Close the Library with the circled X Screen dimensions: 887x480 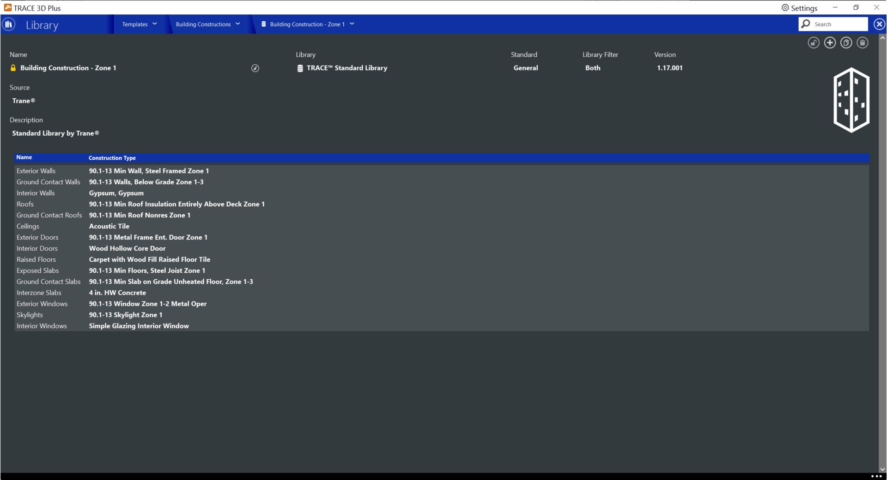879,24
